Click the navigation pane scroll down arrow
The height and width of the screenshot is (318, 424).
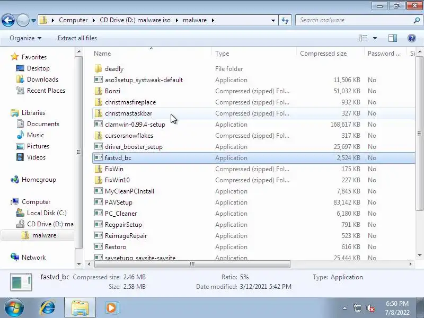tap(78, 264)
